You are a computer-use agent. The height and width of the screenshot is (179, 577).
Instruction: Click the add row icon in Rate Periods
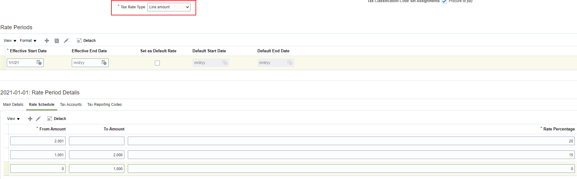pos(47,41)
